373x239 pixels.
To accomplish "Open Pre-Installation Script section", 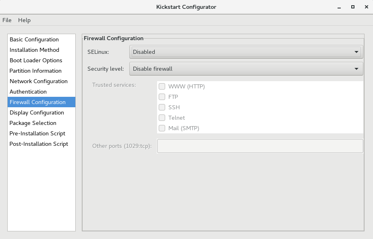I will tap(37, 133).
